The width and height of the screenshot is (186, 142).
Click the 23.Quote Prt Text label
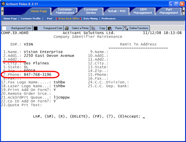(x=21, y=105)
